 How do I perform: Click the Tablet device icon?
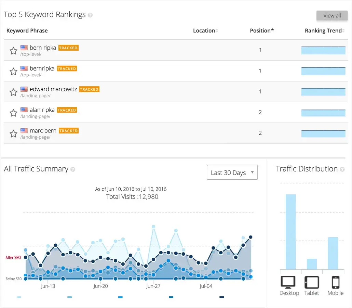click(312, 282)
